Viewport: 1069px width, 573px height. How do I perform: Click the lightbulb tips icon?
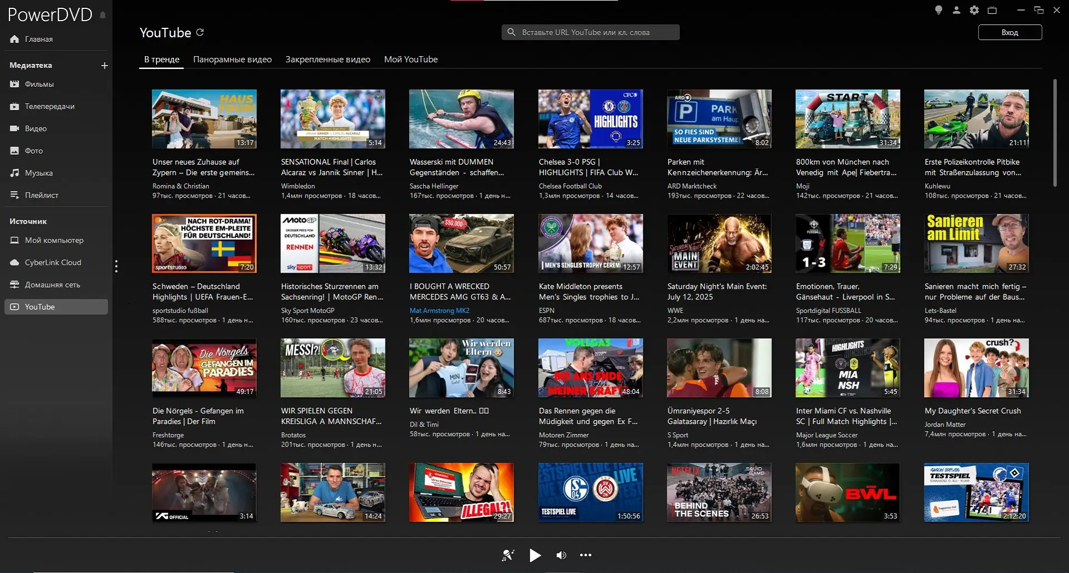pos(938,10)
